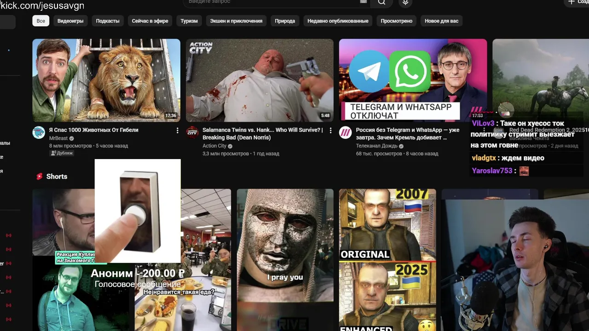Click the '8 млн просмотров' text
This screenshot has height=331, width=589.
[x=70, y=146]
